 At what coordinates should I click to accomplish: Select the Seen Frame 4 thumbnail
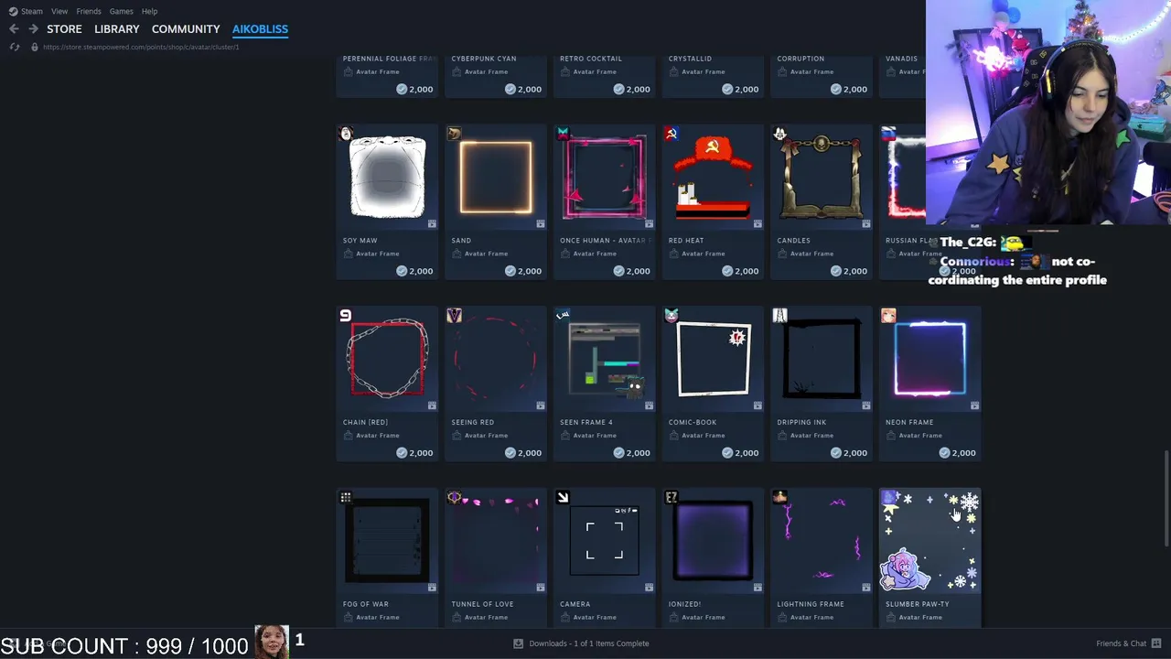coord(604,359)
